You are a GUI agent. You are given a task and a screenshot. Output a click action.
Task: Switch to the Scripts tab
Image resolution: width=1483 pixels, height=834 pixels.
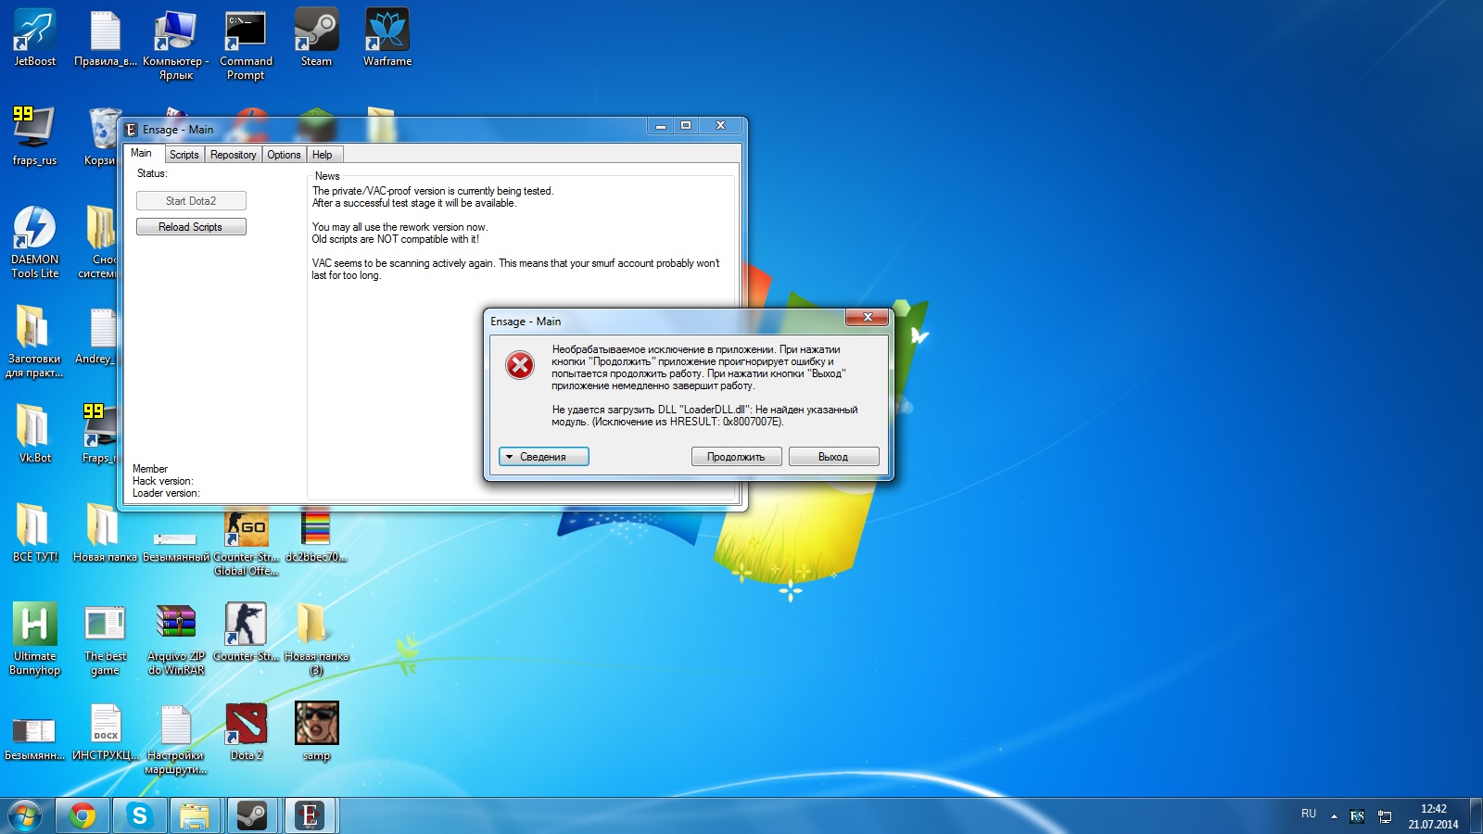(184, 155)
